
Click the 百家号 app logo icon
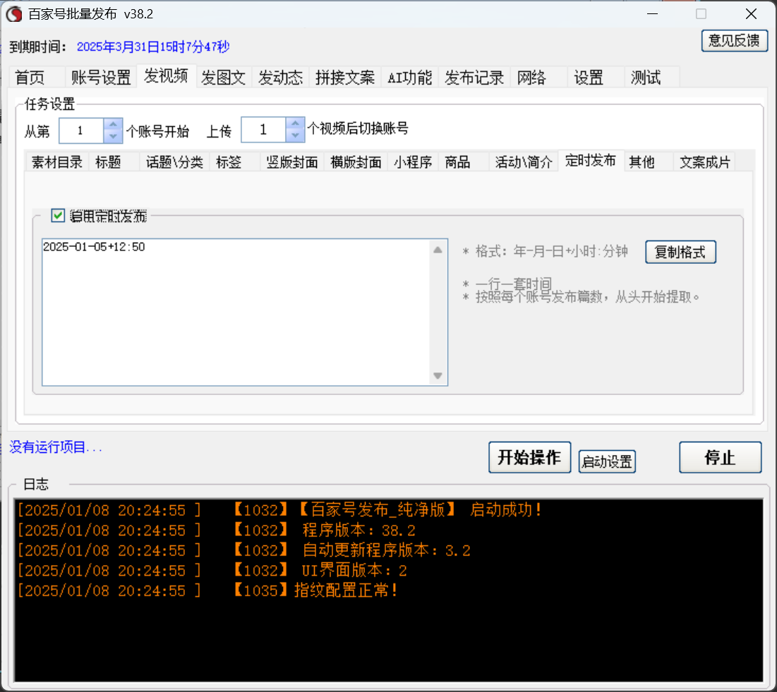[14, 14]
